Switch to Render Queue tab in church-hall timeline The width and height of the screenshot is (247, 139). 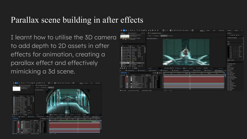[59, 117]
